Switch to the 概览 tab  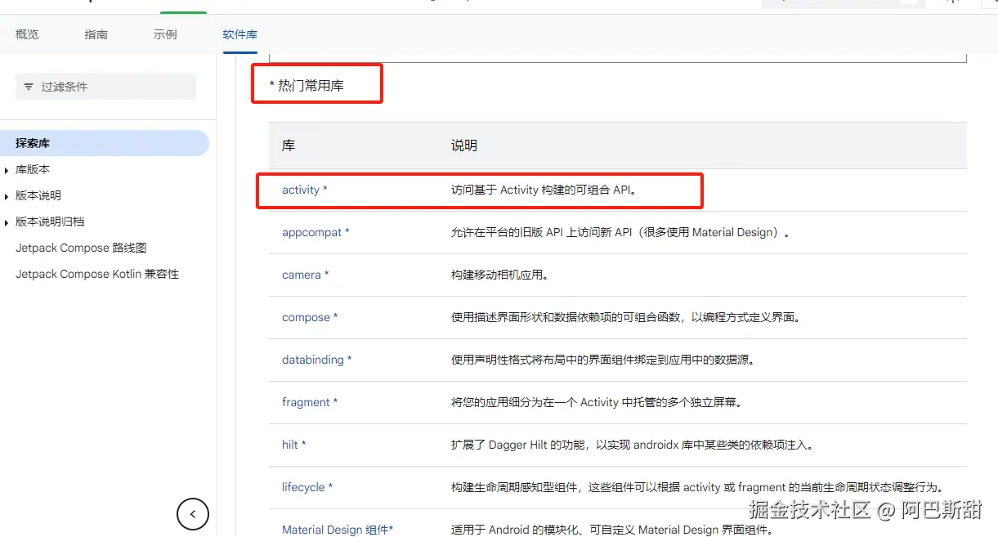tap(27, 34)
